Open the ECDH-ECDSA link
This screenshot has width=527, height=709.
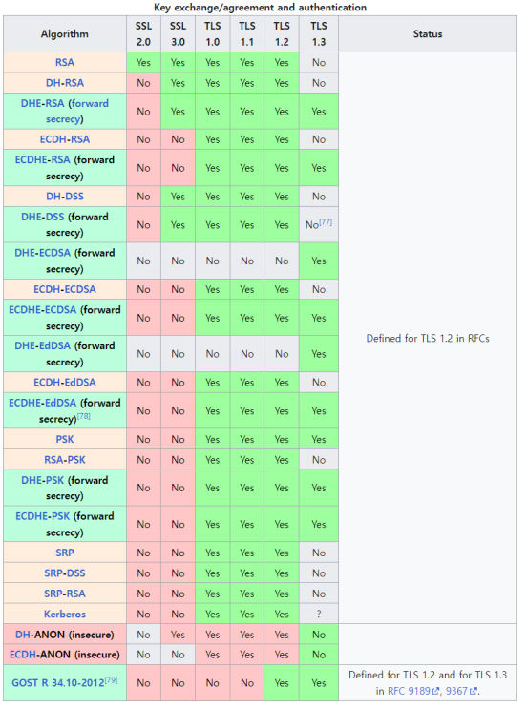pos(65,289)
